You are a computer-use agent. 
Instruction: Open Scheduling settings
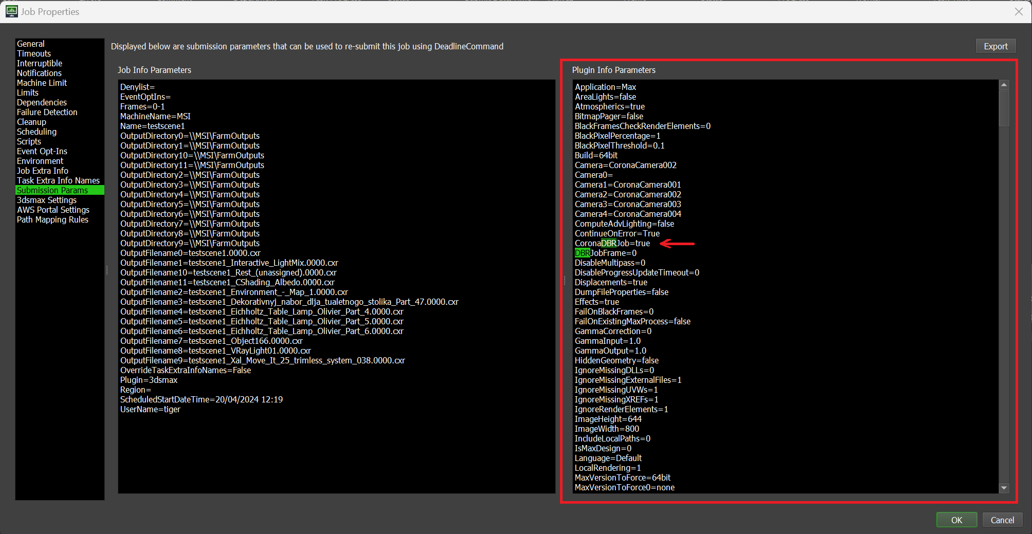pyautogui.click(x=37, y=132)
